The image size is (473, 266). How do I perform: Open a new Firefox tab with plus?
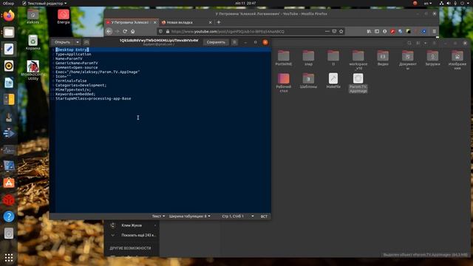pos(219,22)
